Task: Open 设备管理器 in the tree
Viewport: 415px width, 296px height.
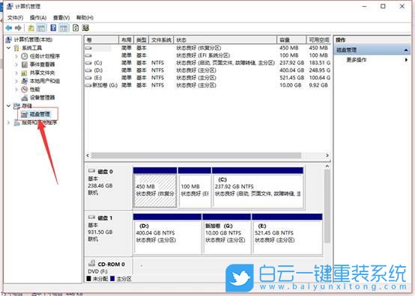Action: pyautogui.click(x=42, y=98)
